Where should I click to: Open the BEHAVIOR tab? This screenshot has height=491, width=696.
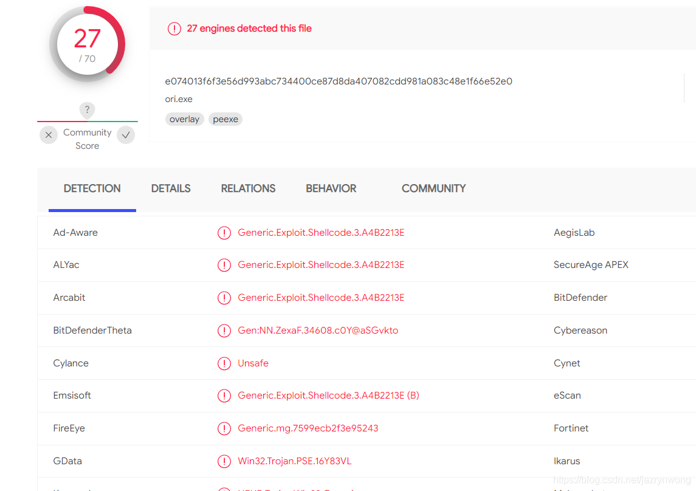click(x=331, y=188)
